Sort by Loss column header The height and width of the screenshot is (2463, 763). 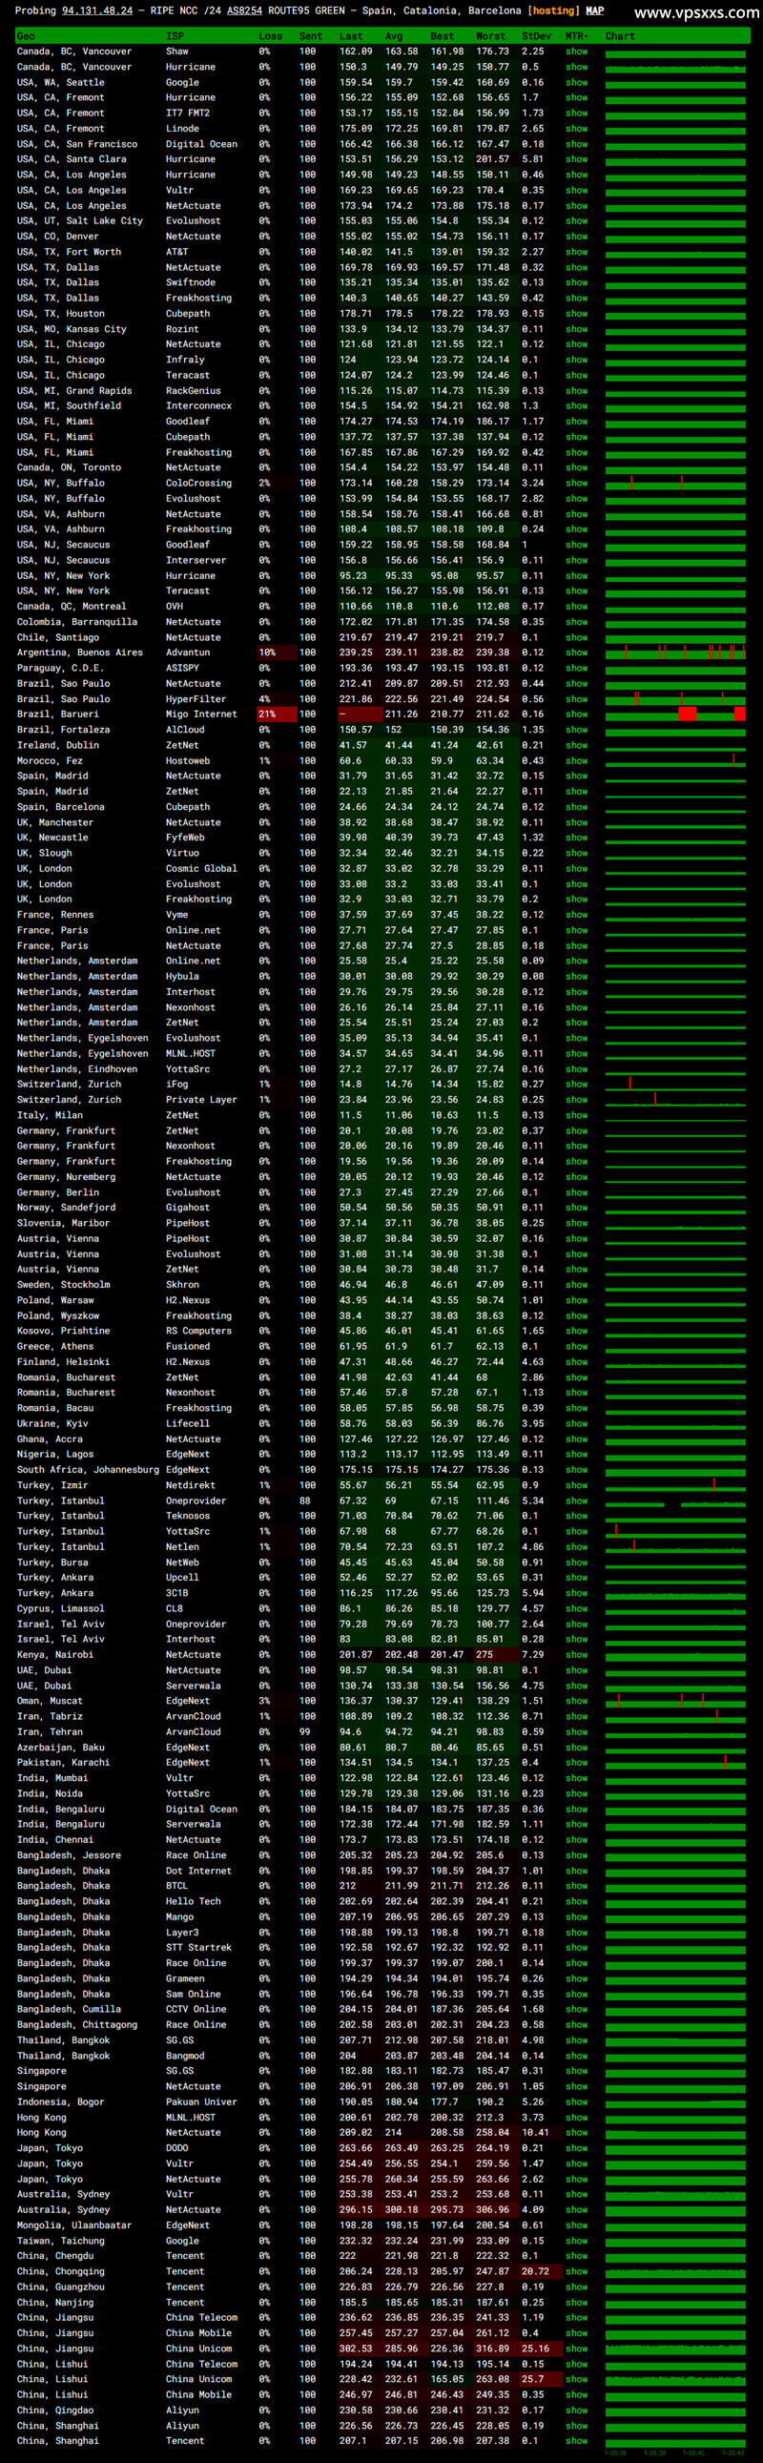click(x=271, y=36)
